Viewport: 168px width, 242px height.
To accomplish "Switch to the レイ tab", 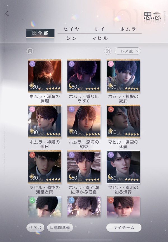I will click(x=100, y=29).
